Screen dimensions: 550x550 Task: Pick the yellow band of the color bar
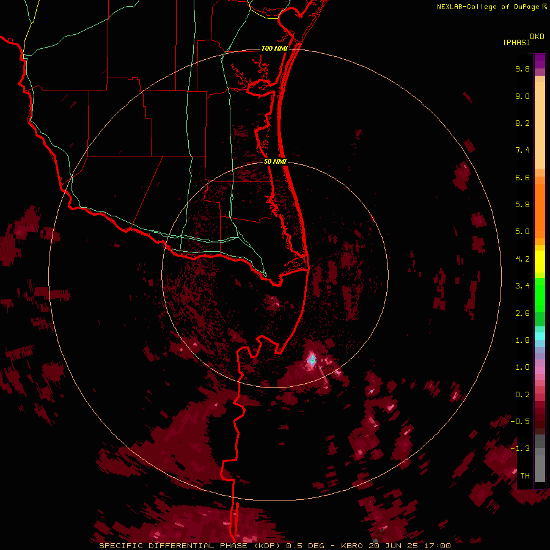click(x=540, y=262)
